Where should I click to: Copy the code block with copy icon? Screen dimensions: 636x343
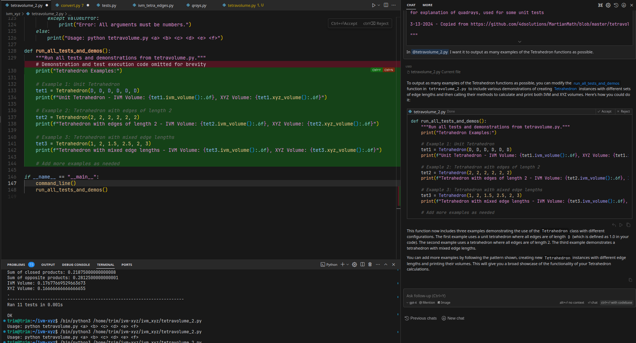(x=628, y=225)
